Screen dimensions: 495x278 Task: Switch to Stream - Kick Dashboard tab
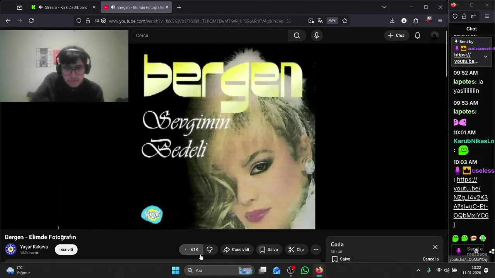(x=64, y=7)
